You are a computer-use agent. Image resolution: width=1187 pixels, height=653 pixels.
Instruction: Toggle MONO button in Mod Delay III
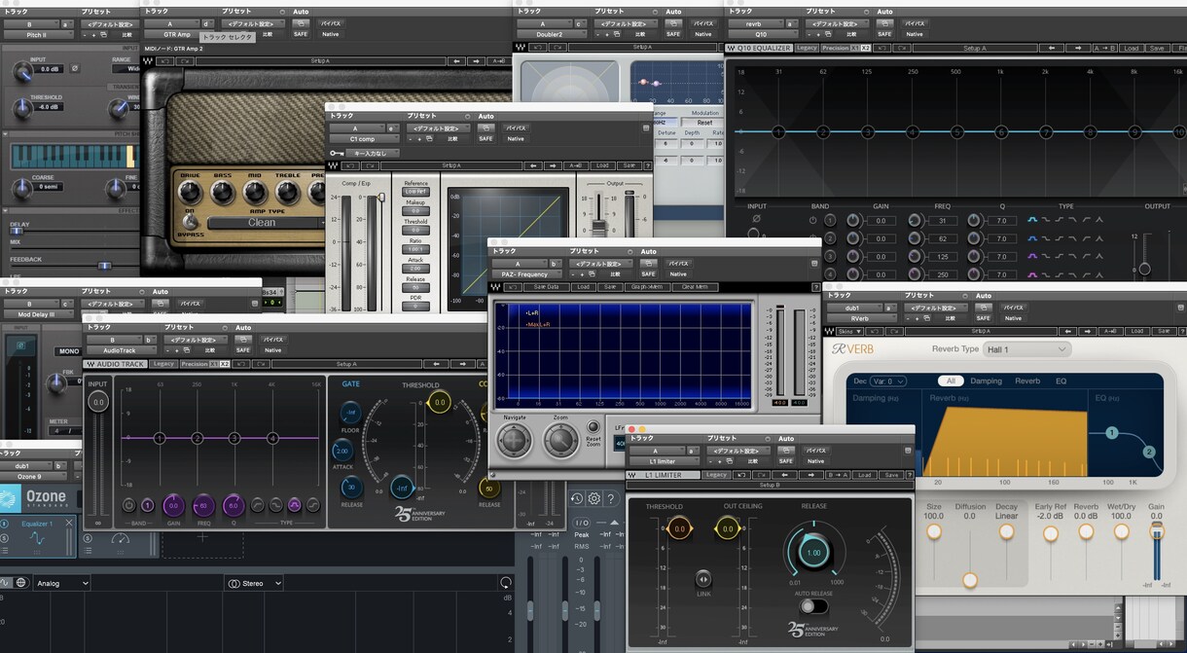tap(69, 352)
